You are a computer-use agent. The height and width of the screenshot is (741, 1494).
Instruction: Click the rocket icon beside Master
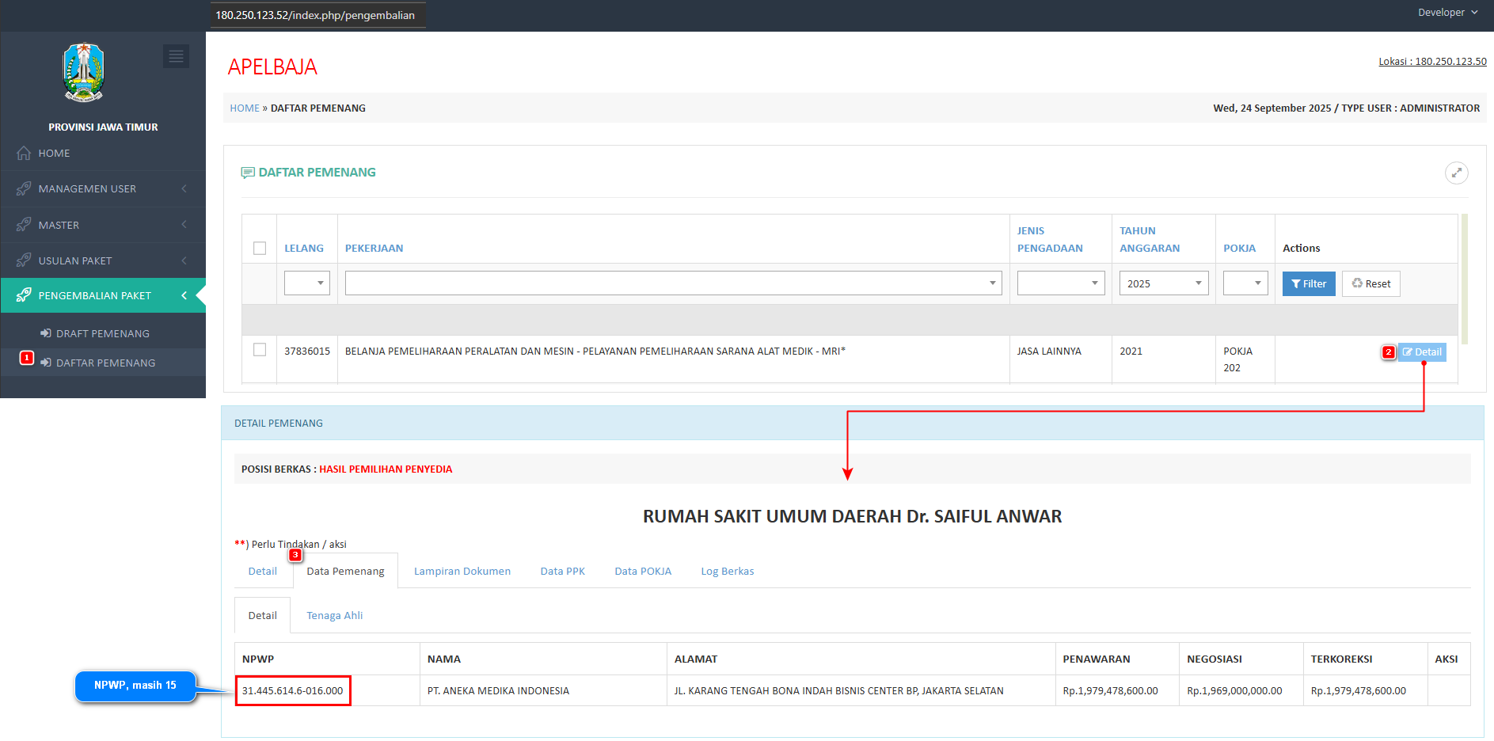pos(24,226)
